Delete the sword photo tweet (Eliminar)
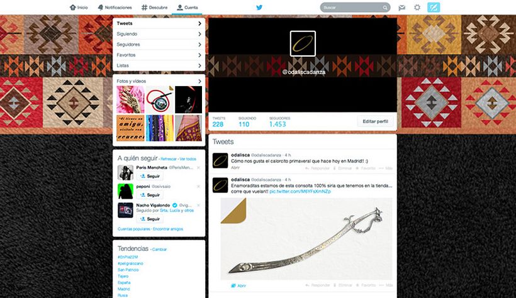 tap(342, 285)
